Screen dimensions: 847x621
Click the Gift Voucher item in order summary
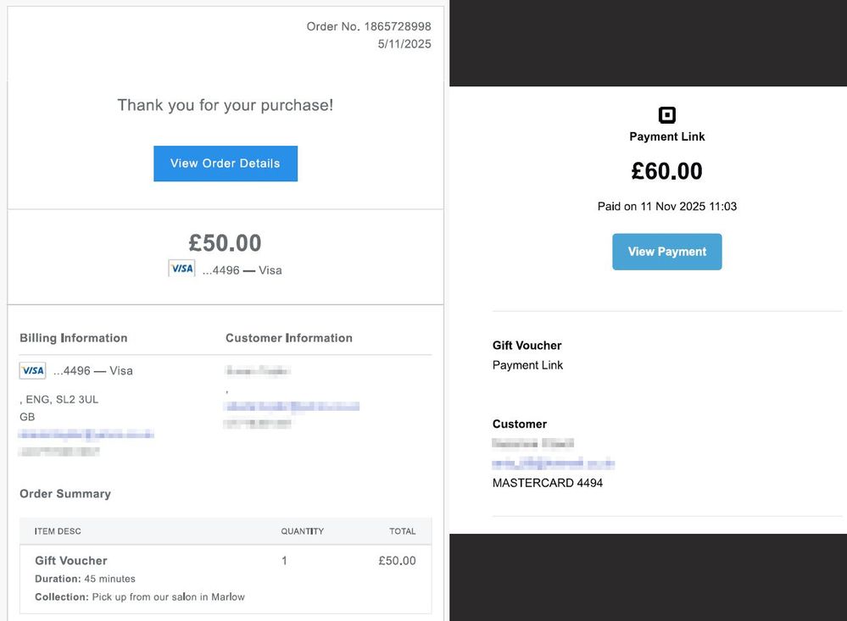click(71, 561)
